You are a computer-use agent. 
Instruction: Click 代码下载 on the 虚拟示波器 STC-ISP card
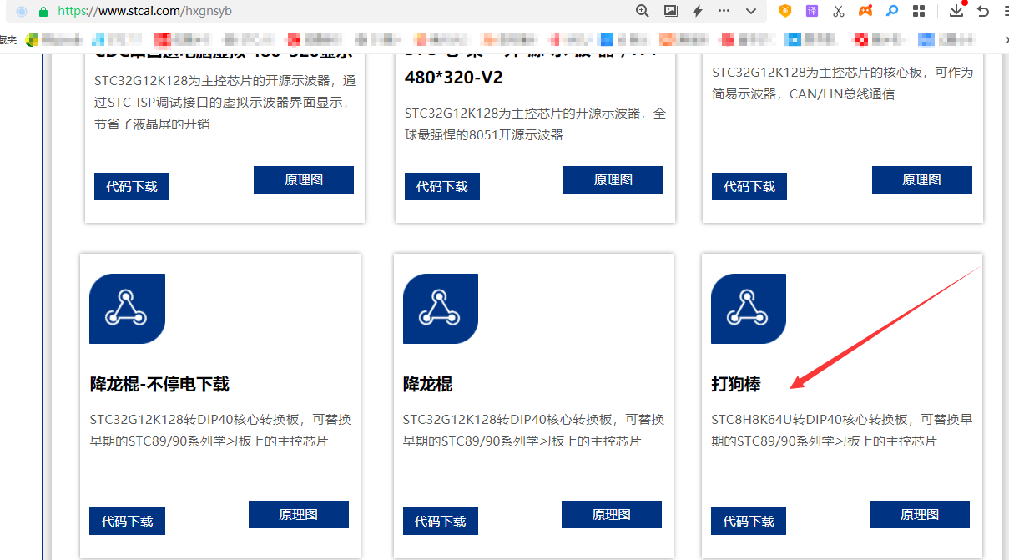(132, 186)
